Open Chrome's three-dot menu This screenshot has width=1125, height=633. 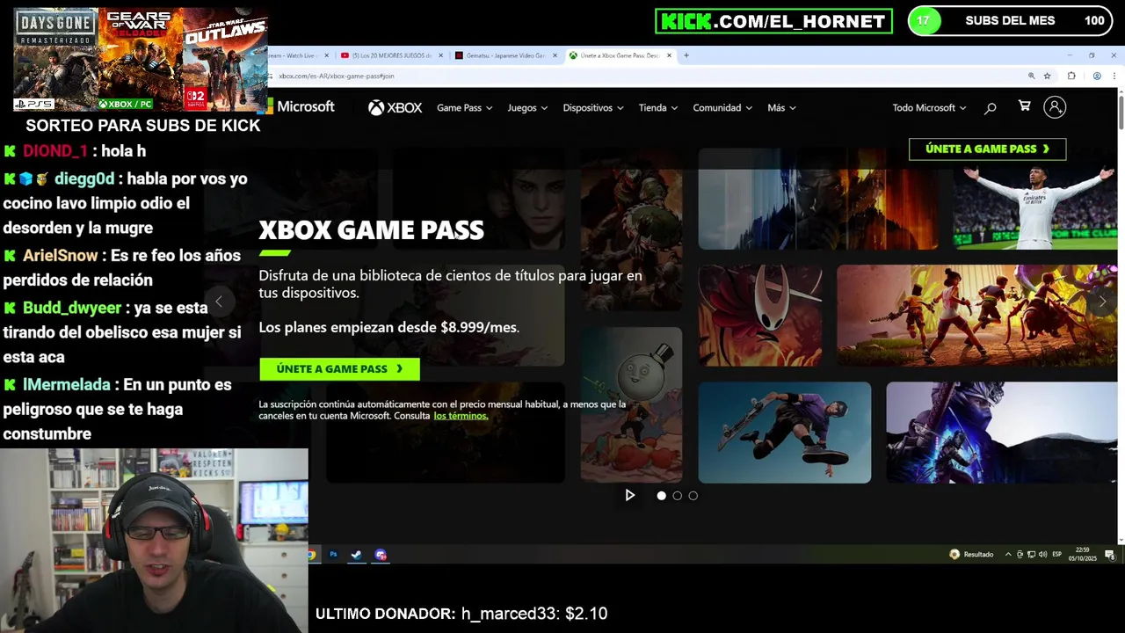tap(1114, 76)
